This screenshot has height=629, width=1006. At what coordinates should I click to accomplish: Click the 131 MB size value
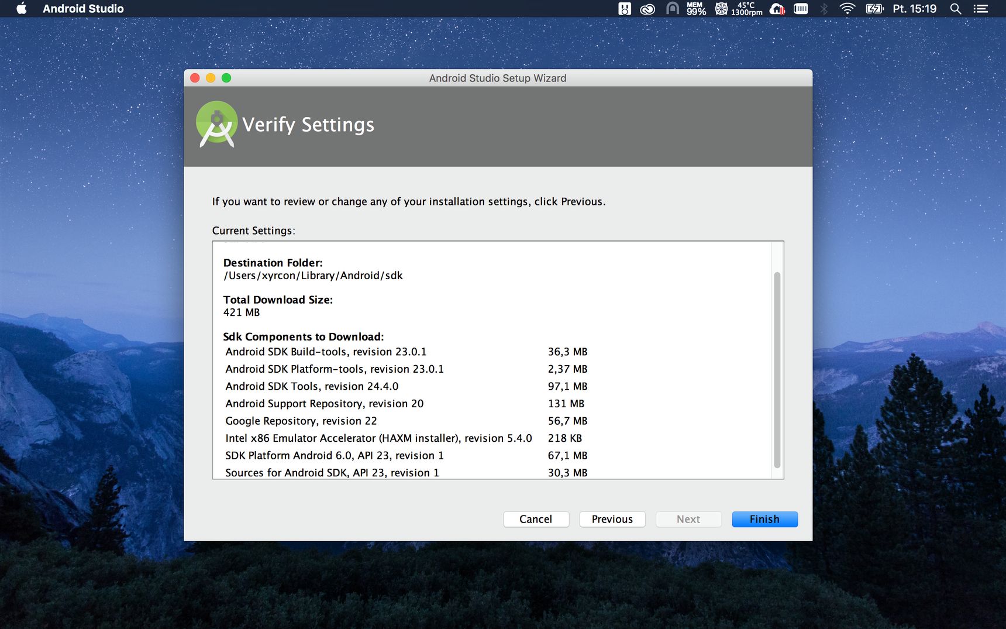pyautogui.click(x=566, y=404)
